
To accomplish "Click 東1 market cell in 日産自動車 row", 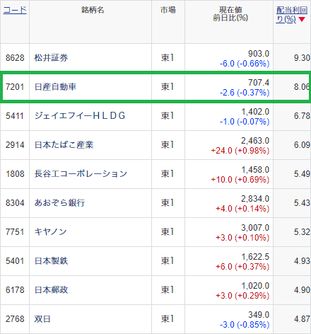I will pyautogui.click(x=168, y=87).
